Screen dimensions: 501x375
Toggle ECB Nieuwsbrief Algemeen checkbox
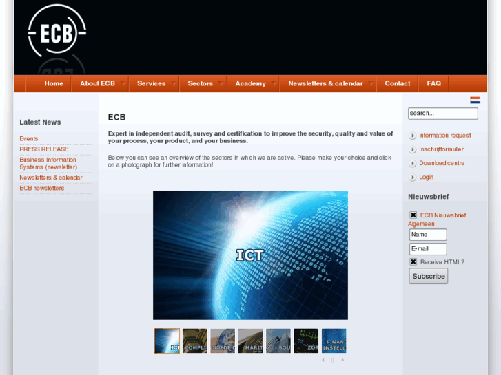(413, 215)
